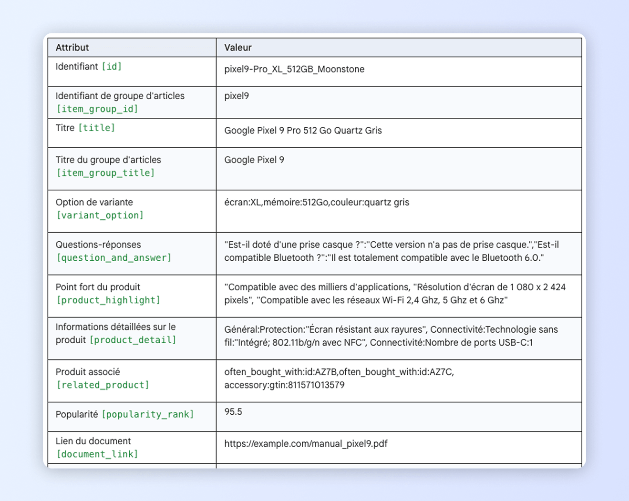This screenshot has height=501, width=629.
Task: Open the [item_group_title] attribute link
Action: (105, 173)
